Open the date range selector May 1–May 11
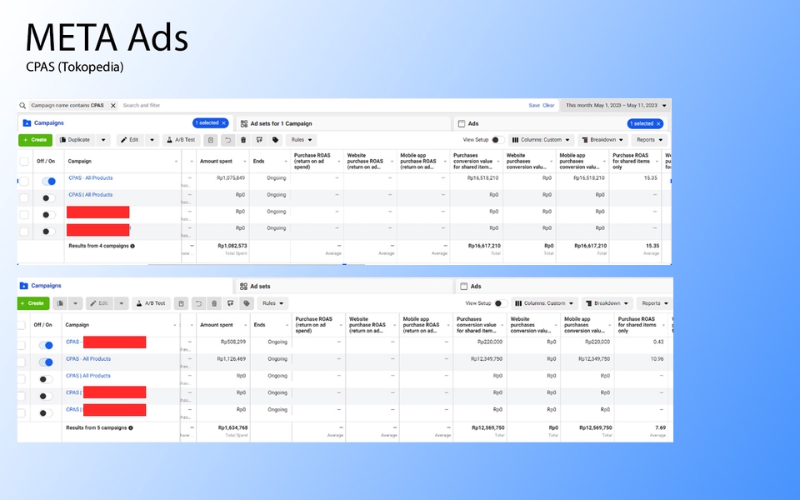 point(614,105)
